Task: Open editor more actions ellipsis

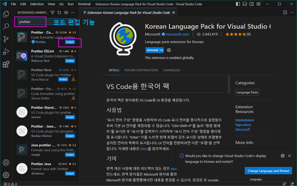Action: tap(292, 13)
